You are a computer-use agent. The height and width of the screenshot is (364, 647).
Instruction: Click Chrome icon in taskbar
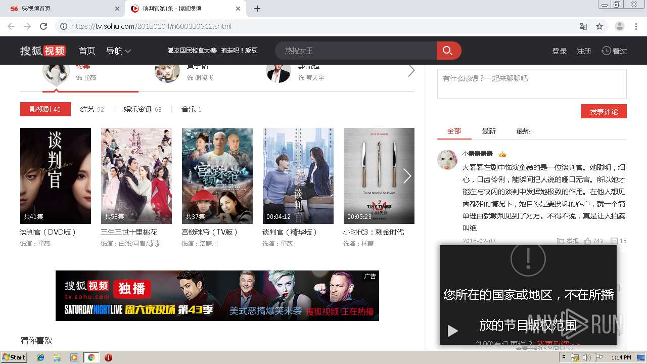coord(91,357)
